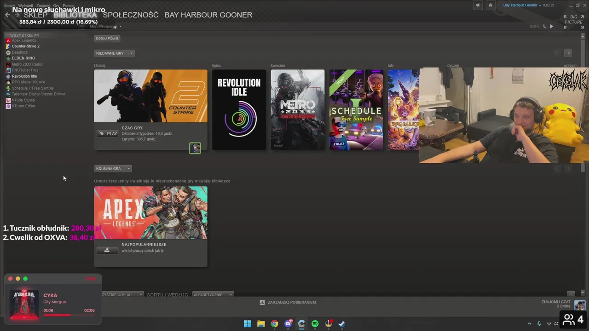The height and width of the screenshot is (331, 589).
Task: Select Counter-Strike 2 in the library list
Action: 26,46
